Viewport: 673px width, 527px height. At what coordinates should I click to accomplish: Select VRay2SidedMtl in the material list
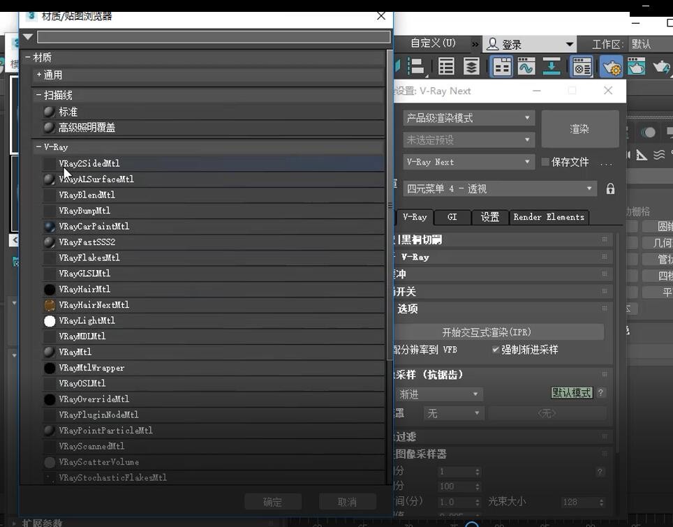213,163
